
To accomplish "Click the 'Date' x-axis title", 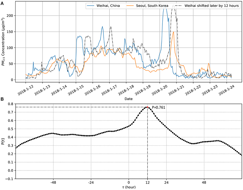I will pos(128,99).
